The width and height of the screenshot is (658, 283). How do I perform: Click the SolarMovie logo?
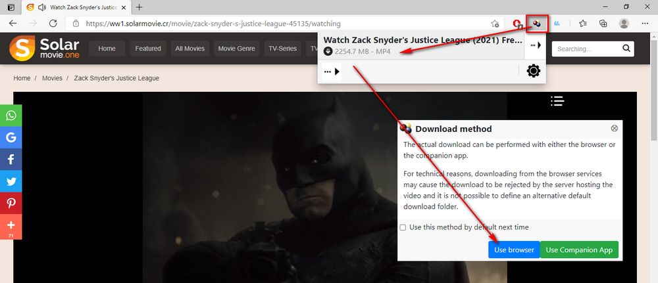44,48
